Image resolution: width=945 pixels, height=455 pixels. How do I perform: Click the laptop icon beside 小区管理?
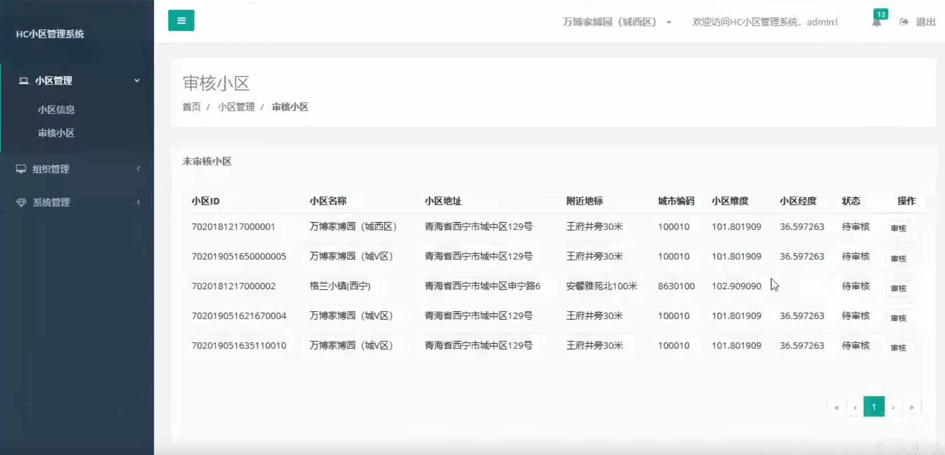point(23,80)
